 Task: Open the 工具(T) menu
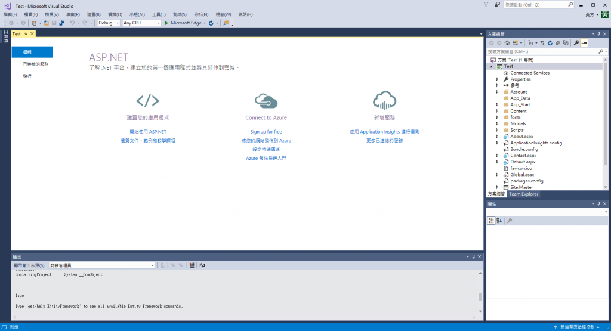point(159,14)
